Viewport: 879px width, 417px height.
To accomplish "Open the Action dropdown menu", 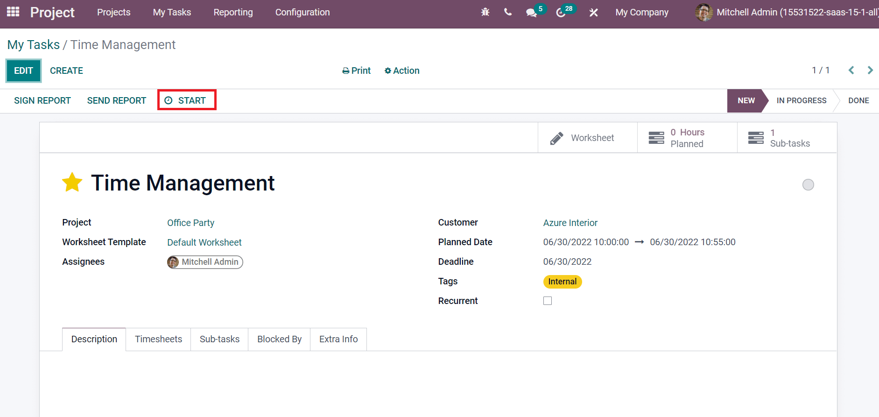I will 402,71.
